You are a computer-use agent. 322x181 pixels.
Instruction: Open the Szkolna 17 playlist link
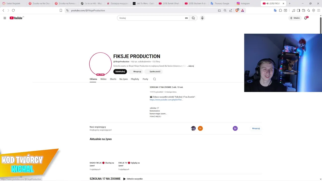point(166,100)
